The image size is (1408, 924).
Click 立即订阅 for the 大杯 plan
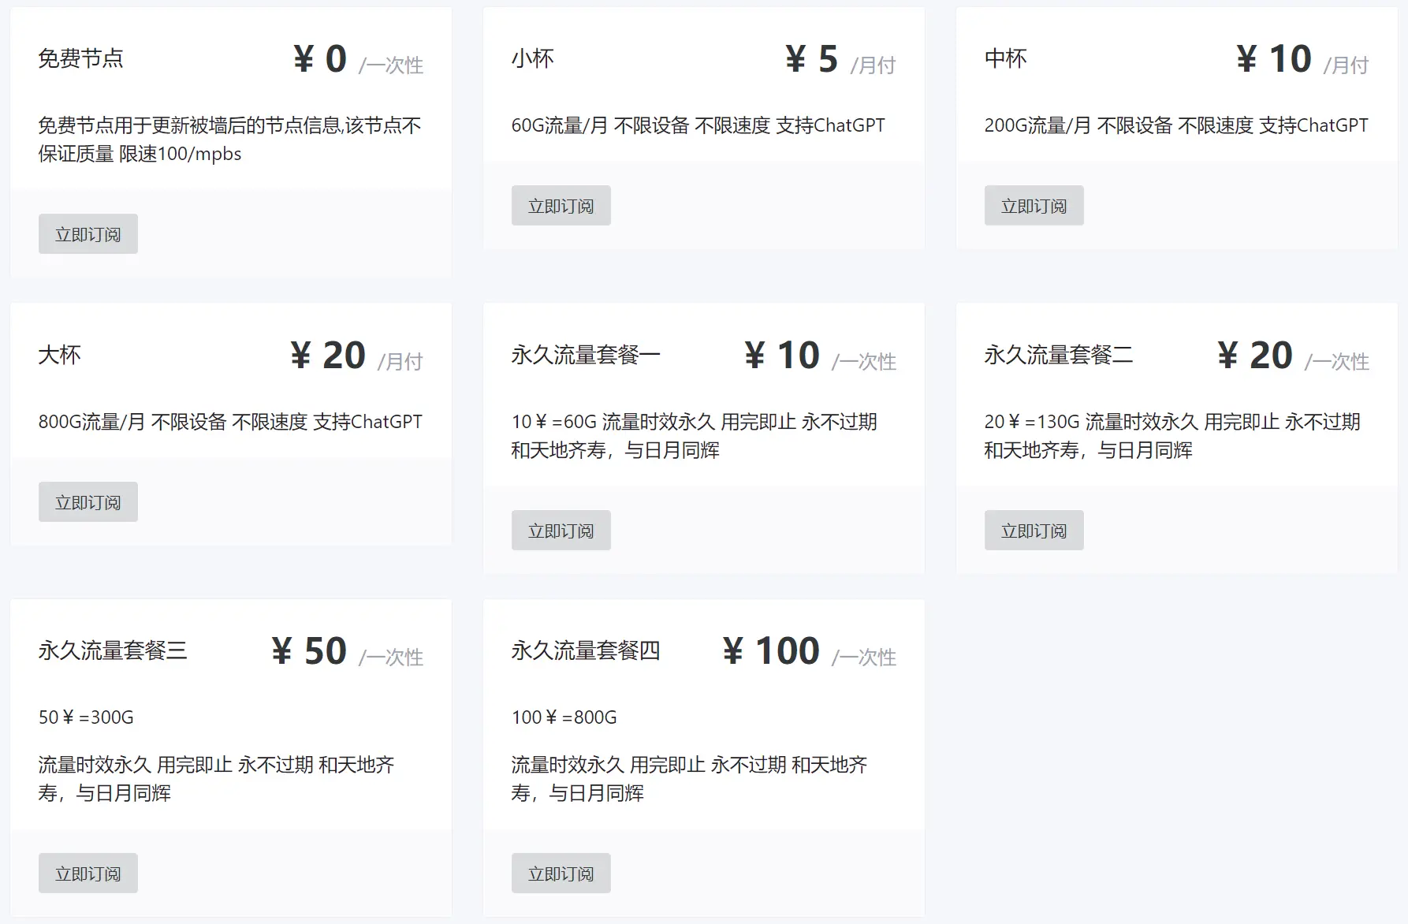coord(88,502)
